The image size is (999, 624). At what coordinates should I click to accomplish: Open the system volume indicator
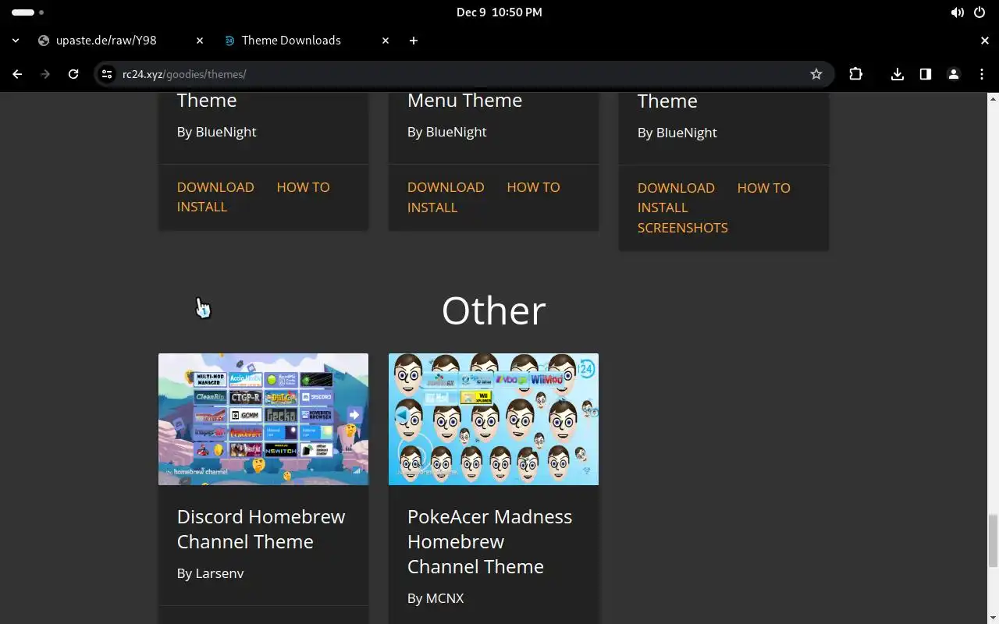click(x=958, y=12)
